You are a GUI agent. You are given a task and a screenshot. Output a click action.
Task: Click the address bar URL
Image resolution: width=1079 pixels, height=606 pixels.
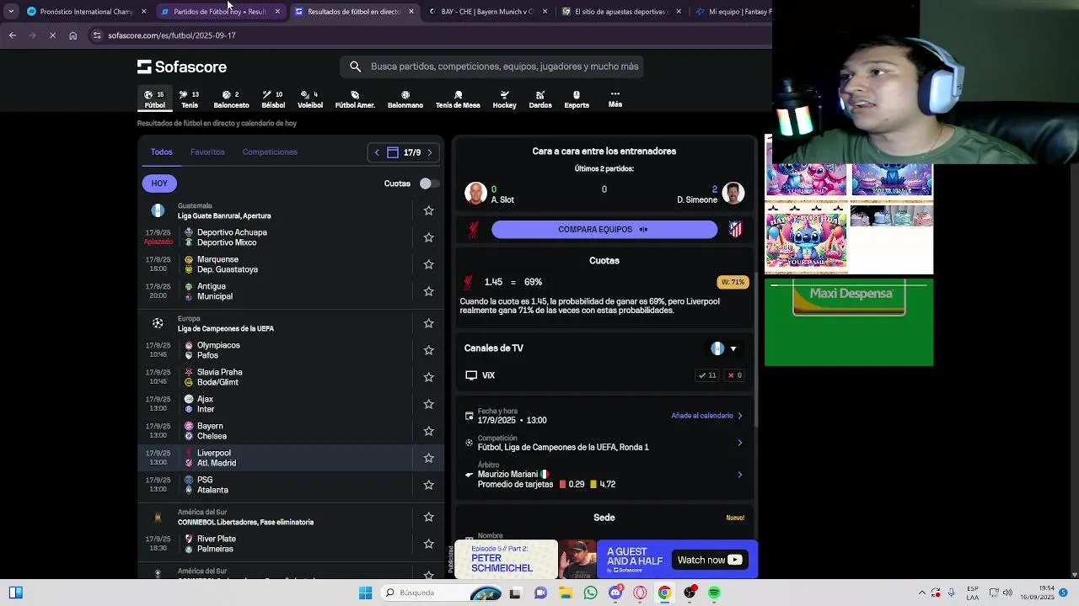[172, 35]
